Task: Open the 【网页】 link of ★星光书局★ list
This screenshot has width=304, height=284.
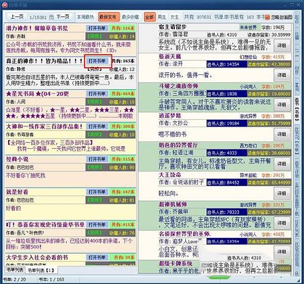Action: click(95, 102)
